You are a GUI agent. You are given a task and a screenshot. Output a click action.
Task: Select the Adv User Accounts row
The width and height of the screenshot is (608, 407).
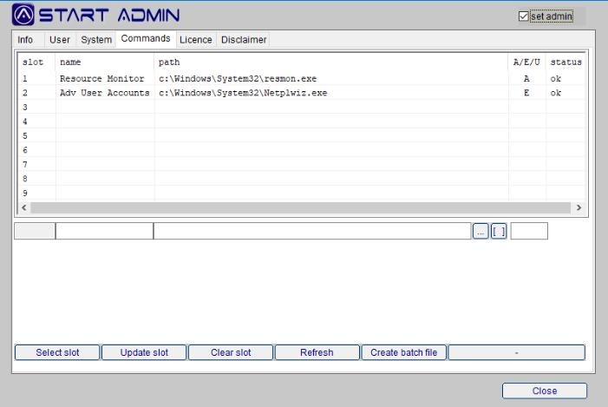click(x=104, y=93)
